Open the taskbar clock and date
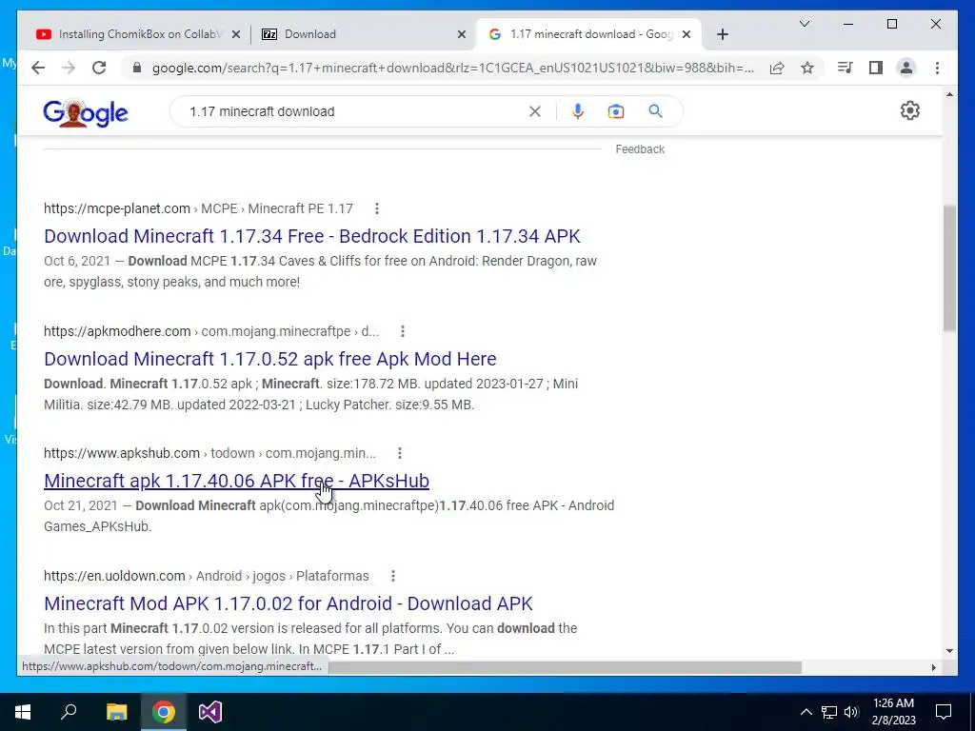The height and width of the screenshot is (731, 975). [x=893, y=712]
